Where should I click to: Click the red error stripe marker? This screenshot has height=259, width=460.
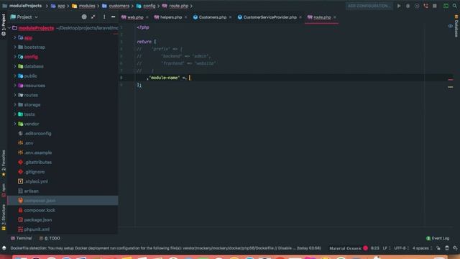[451, 80]
